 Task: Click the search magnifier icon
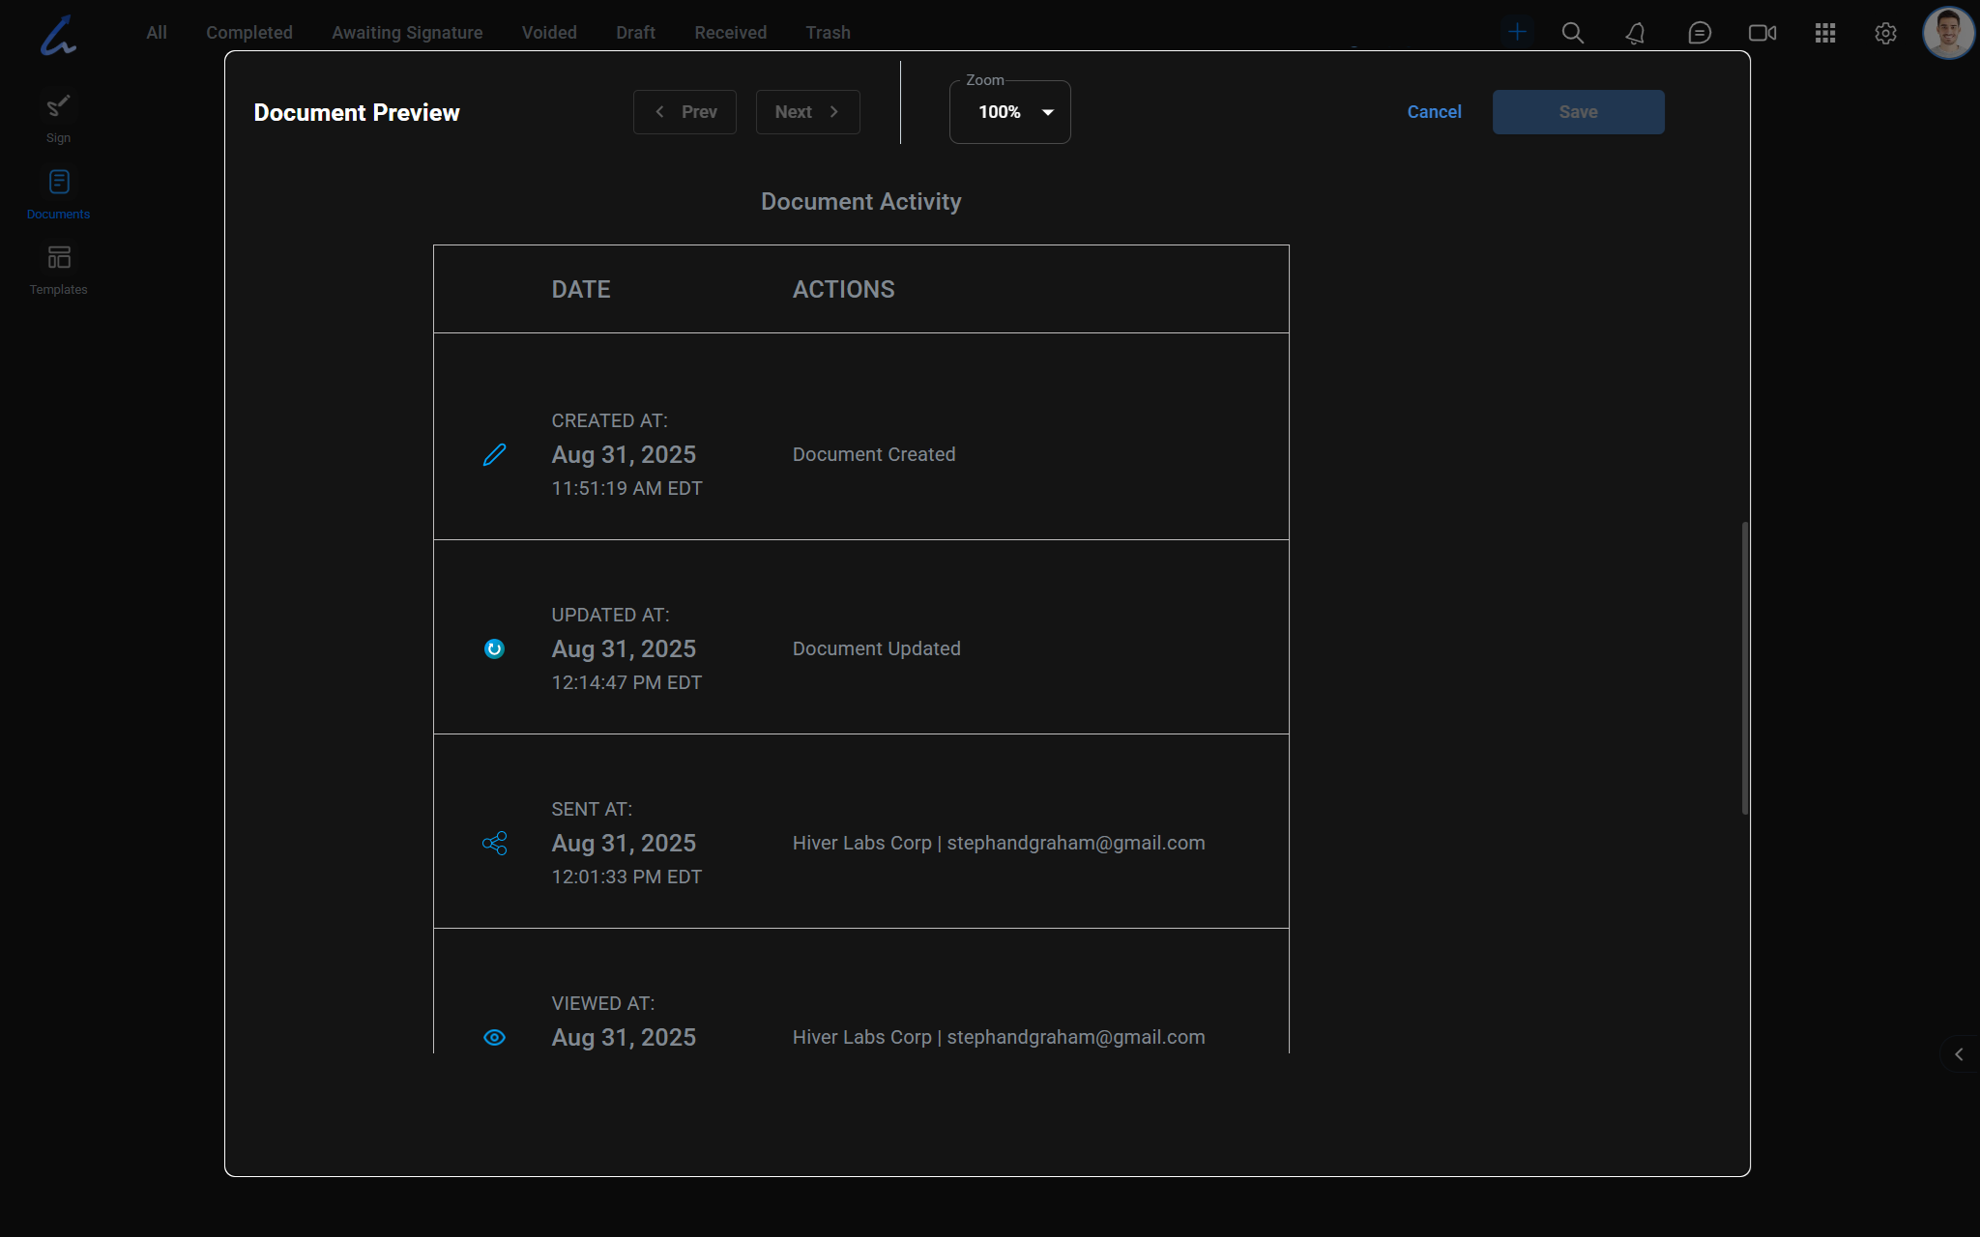click(x=1573, y=33)
